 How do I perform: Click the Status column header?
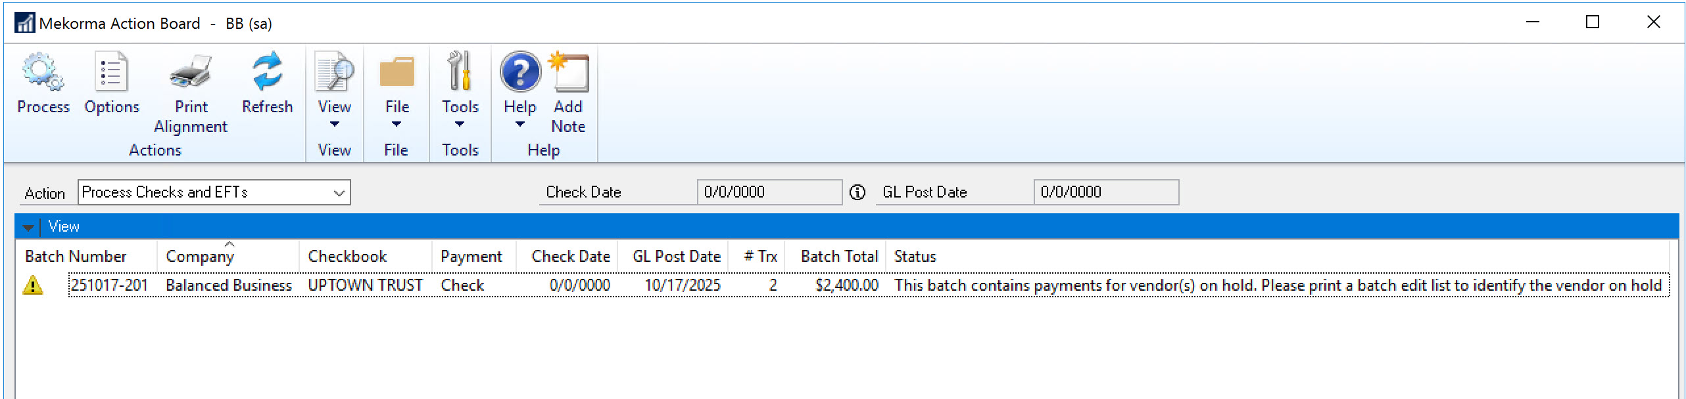pos(915,257)
